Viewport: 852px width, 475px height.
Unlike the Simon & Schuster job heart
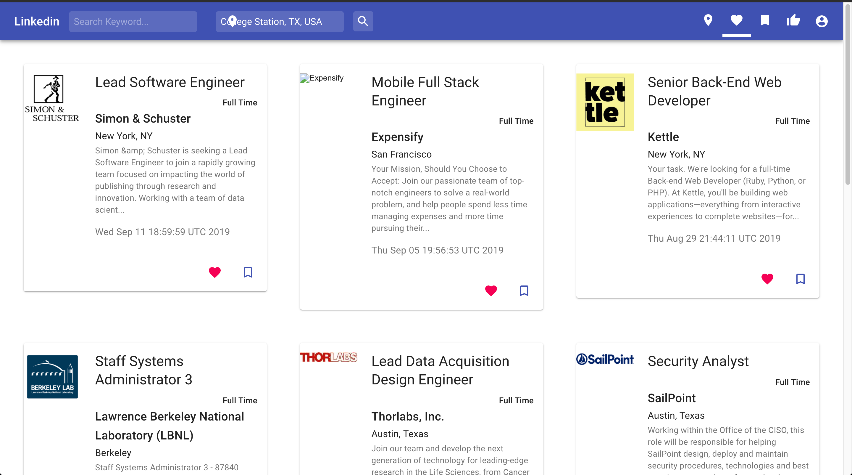click(x=215, y=272)
